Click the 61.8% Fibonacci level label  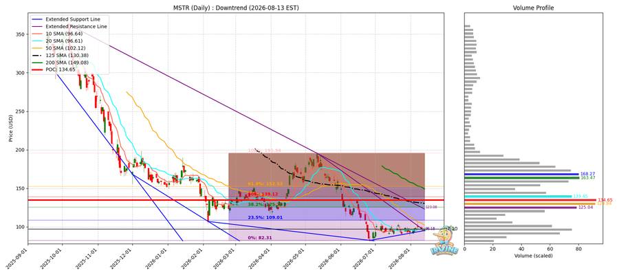pyautogui.click(x=265, y=184)
